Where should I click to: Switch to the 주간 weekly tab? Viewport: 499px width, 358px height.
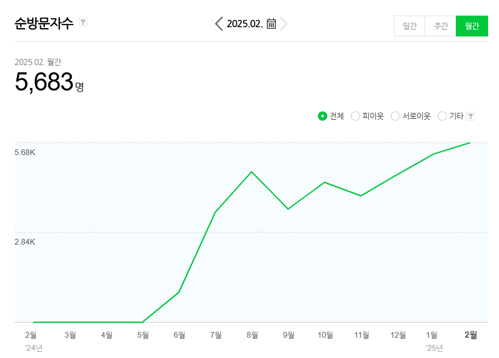pyautogui.click(x=441, y=26)
